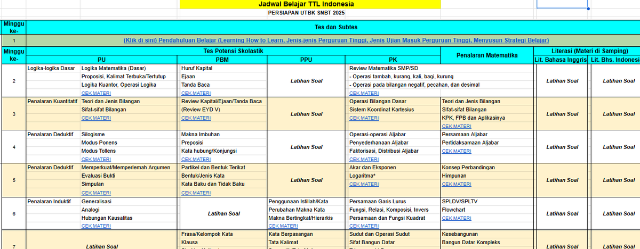
Task: Open CEK MATERI link below Faktorisasi, Distribusi Aljabar
Action: [364, 159]
